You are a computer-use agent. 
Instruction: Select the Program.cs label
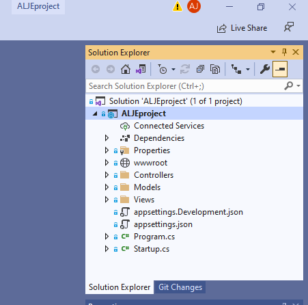(154, 237)
